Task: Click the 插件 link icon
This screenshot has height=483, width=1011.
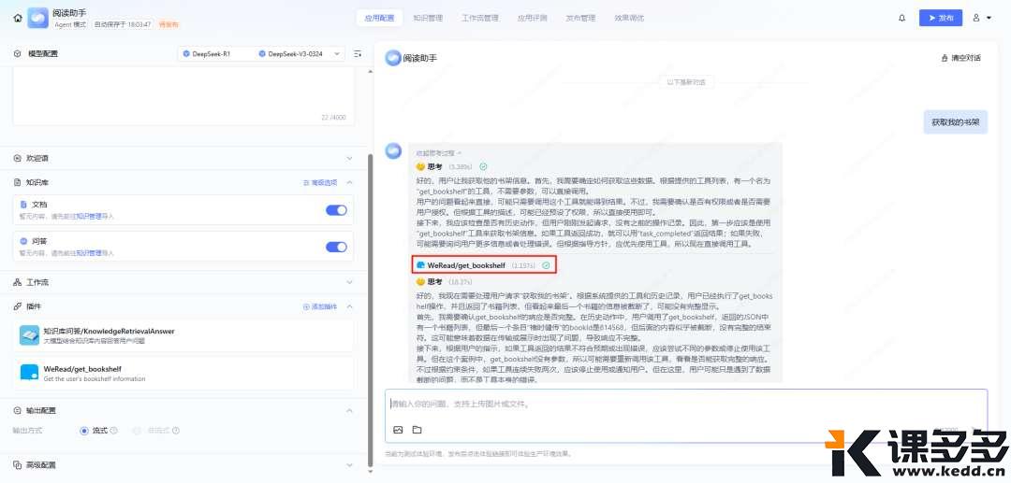Action: coord(18,306)
